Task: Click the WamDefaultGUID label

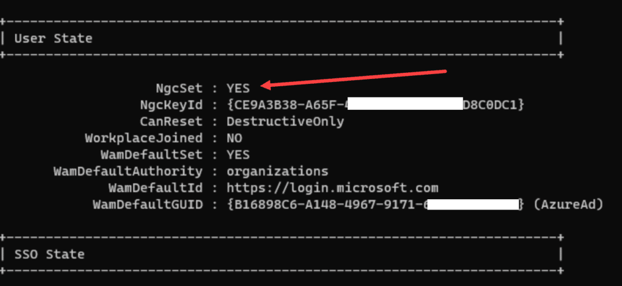Action: point(148,205)
